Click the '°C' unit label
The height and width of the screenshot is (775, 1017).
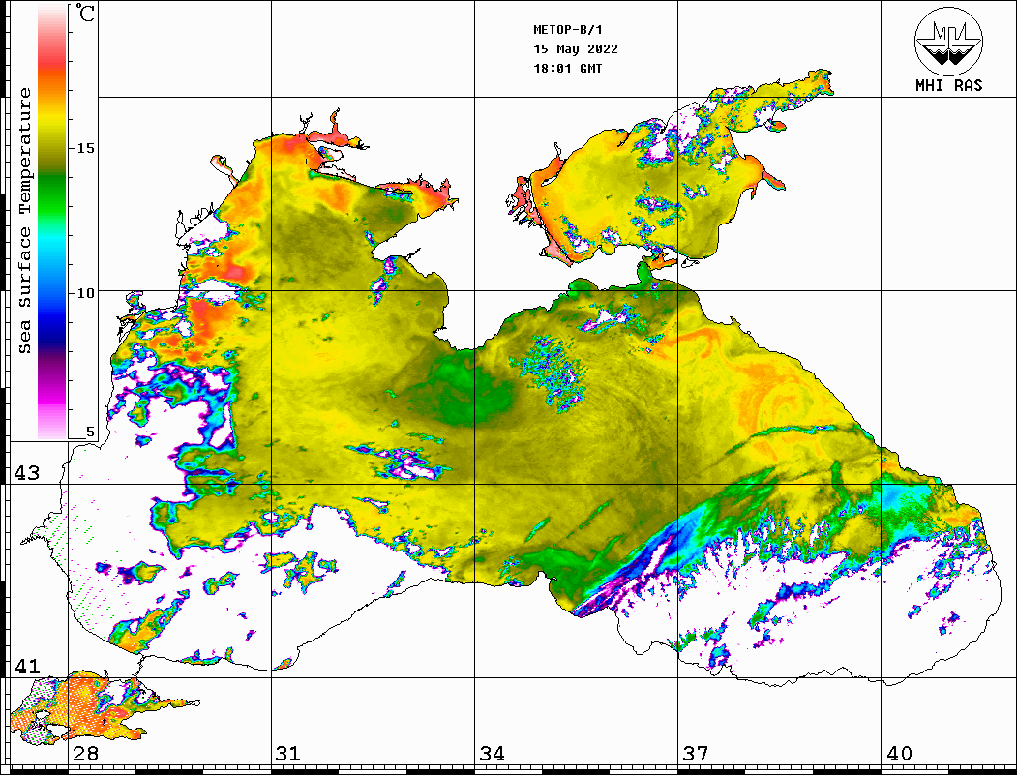85,13
